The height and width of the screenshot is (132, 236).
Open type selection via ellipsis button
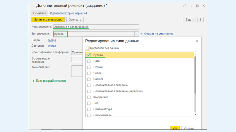point(137,34)
